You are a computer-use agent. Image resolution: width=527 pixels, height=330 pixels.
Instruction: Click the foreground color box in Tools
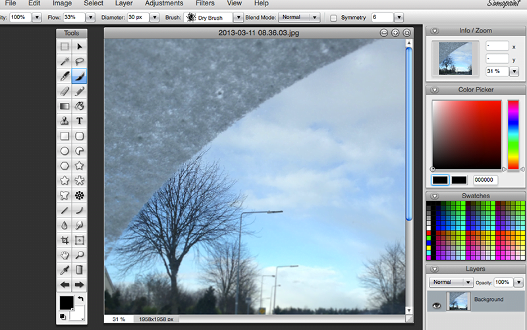point(67,303)
